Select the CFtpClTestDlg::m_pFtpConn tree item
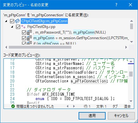This screenshot has width=138, height=123. (x=44, y=21)
